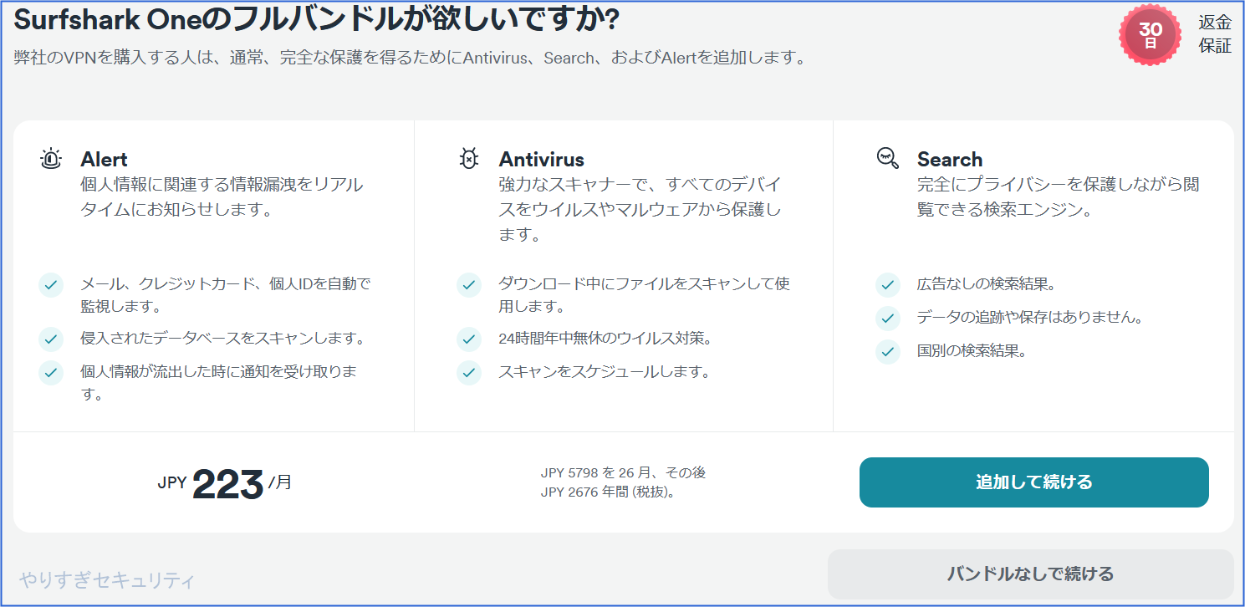Click checkmark beside スキャンをスケジュール line
The width and height of the screenshot is (1245, 607).
(x=469, y=372)
